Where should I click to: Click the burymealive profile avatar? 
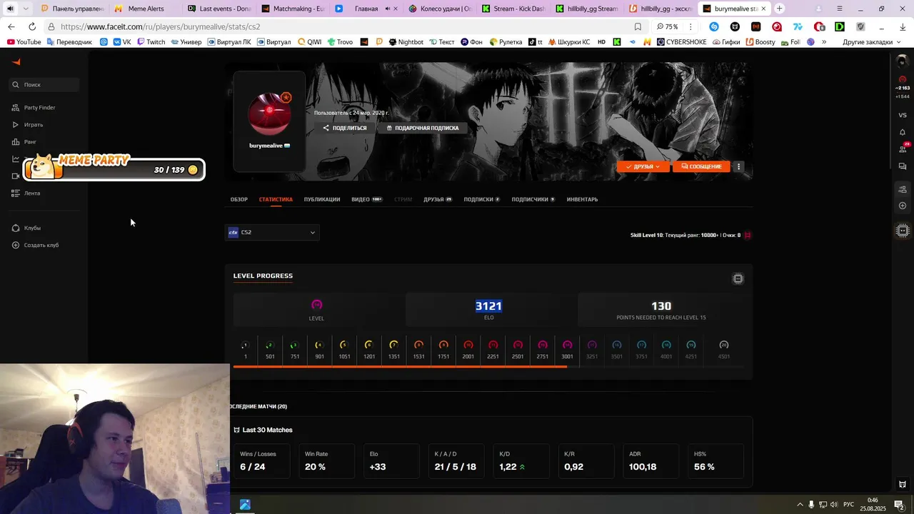click(269, 114)
